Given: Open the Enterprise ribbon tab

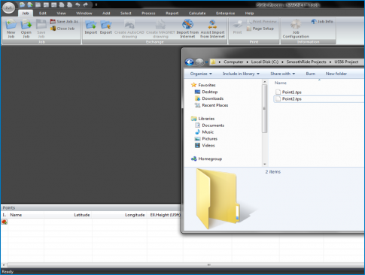Looking at the screenshot, I should [226, 14].
